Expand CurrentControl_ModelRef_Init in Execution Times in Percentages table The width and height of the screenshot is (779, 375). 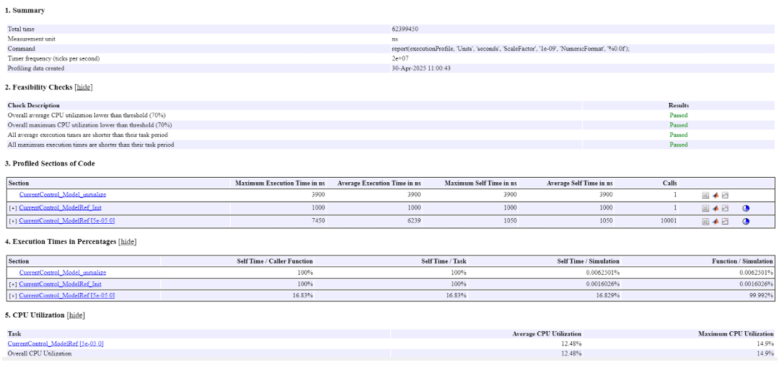click(12, 284)
